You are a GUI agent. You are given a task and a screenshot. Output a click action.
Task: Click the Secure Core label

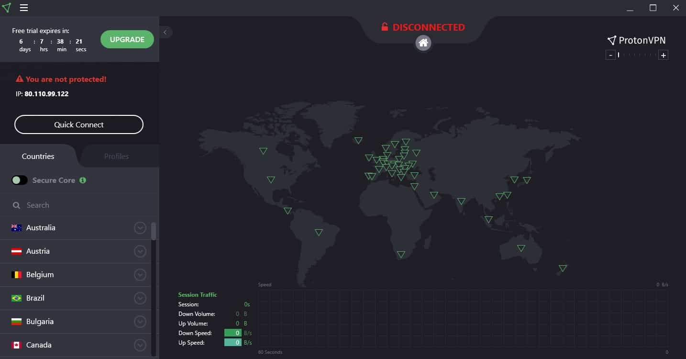coord(54,180)
